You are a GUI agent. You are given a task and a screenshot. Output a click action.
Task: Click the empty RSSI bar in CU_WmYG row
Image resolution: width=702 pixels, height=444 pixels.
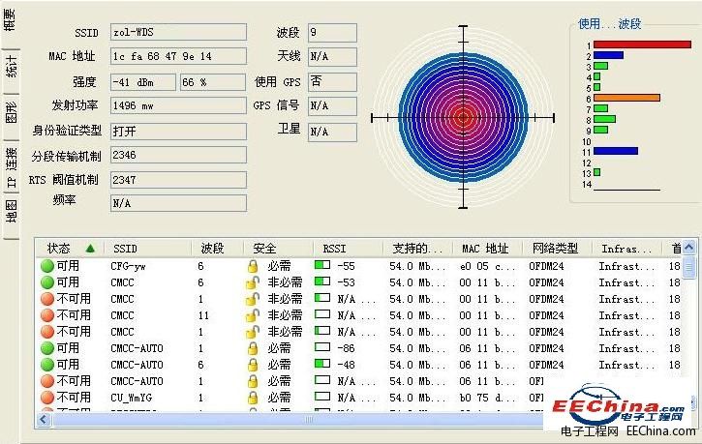tap(322, 397)
